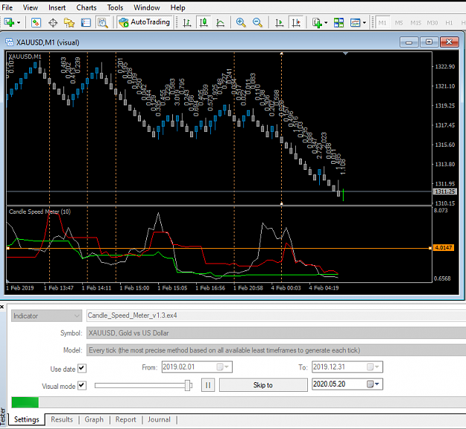
Task: Toggle chart auto scroll
Action: tap(279, 22)
